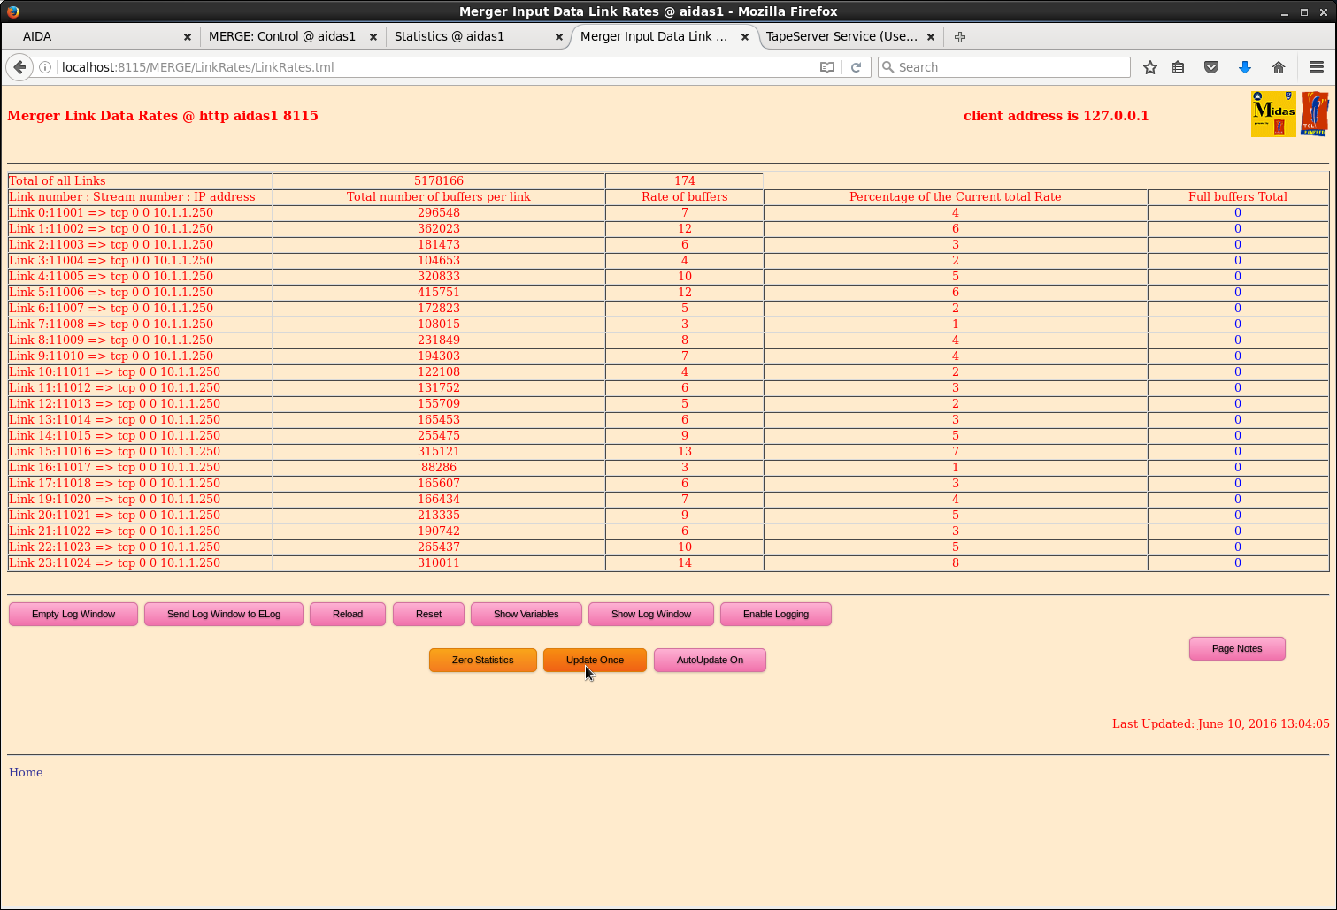
Task: Click the Last Updated timestamp text
Action: [1220, 723]
